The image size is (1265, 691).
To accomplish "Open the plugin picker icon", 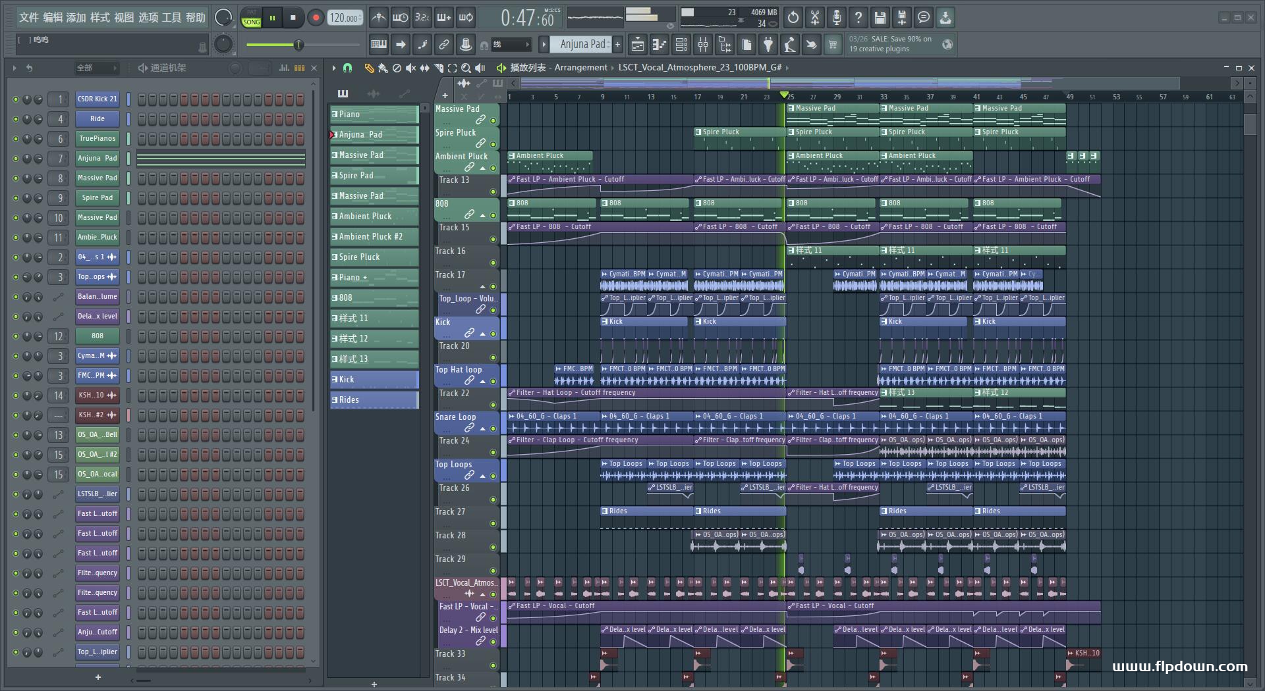I will (x=768, y=45).
